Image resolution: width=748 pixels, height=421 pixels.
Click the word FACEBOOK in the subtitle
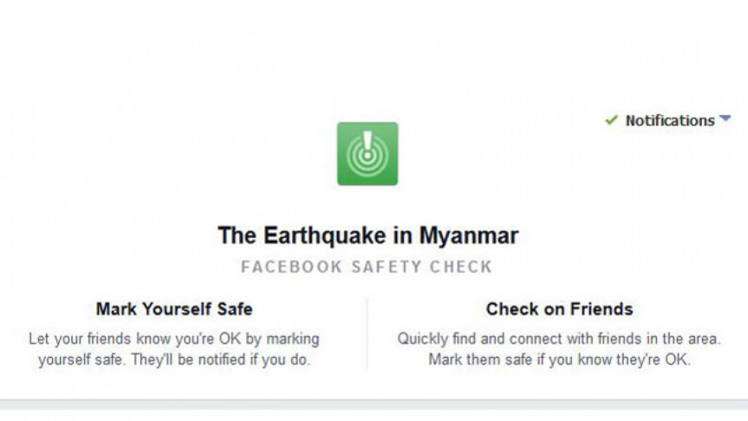pyautogui.click(x=291, y=267)
